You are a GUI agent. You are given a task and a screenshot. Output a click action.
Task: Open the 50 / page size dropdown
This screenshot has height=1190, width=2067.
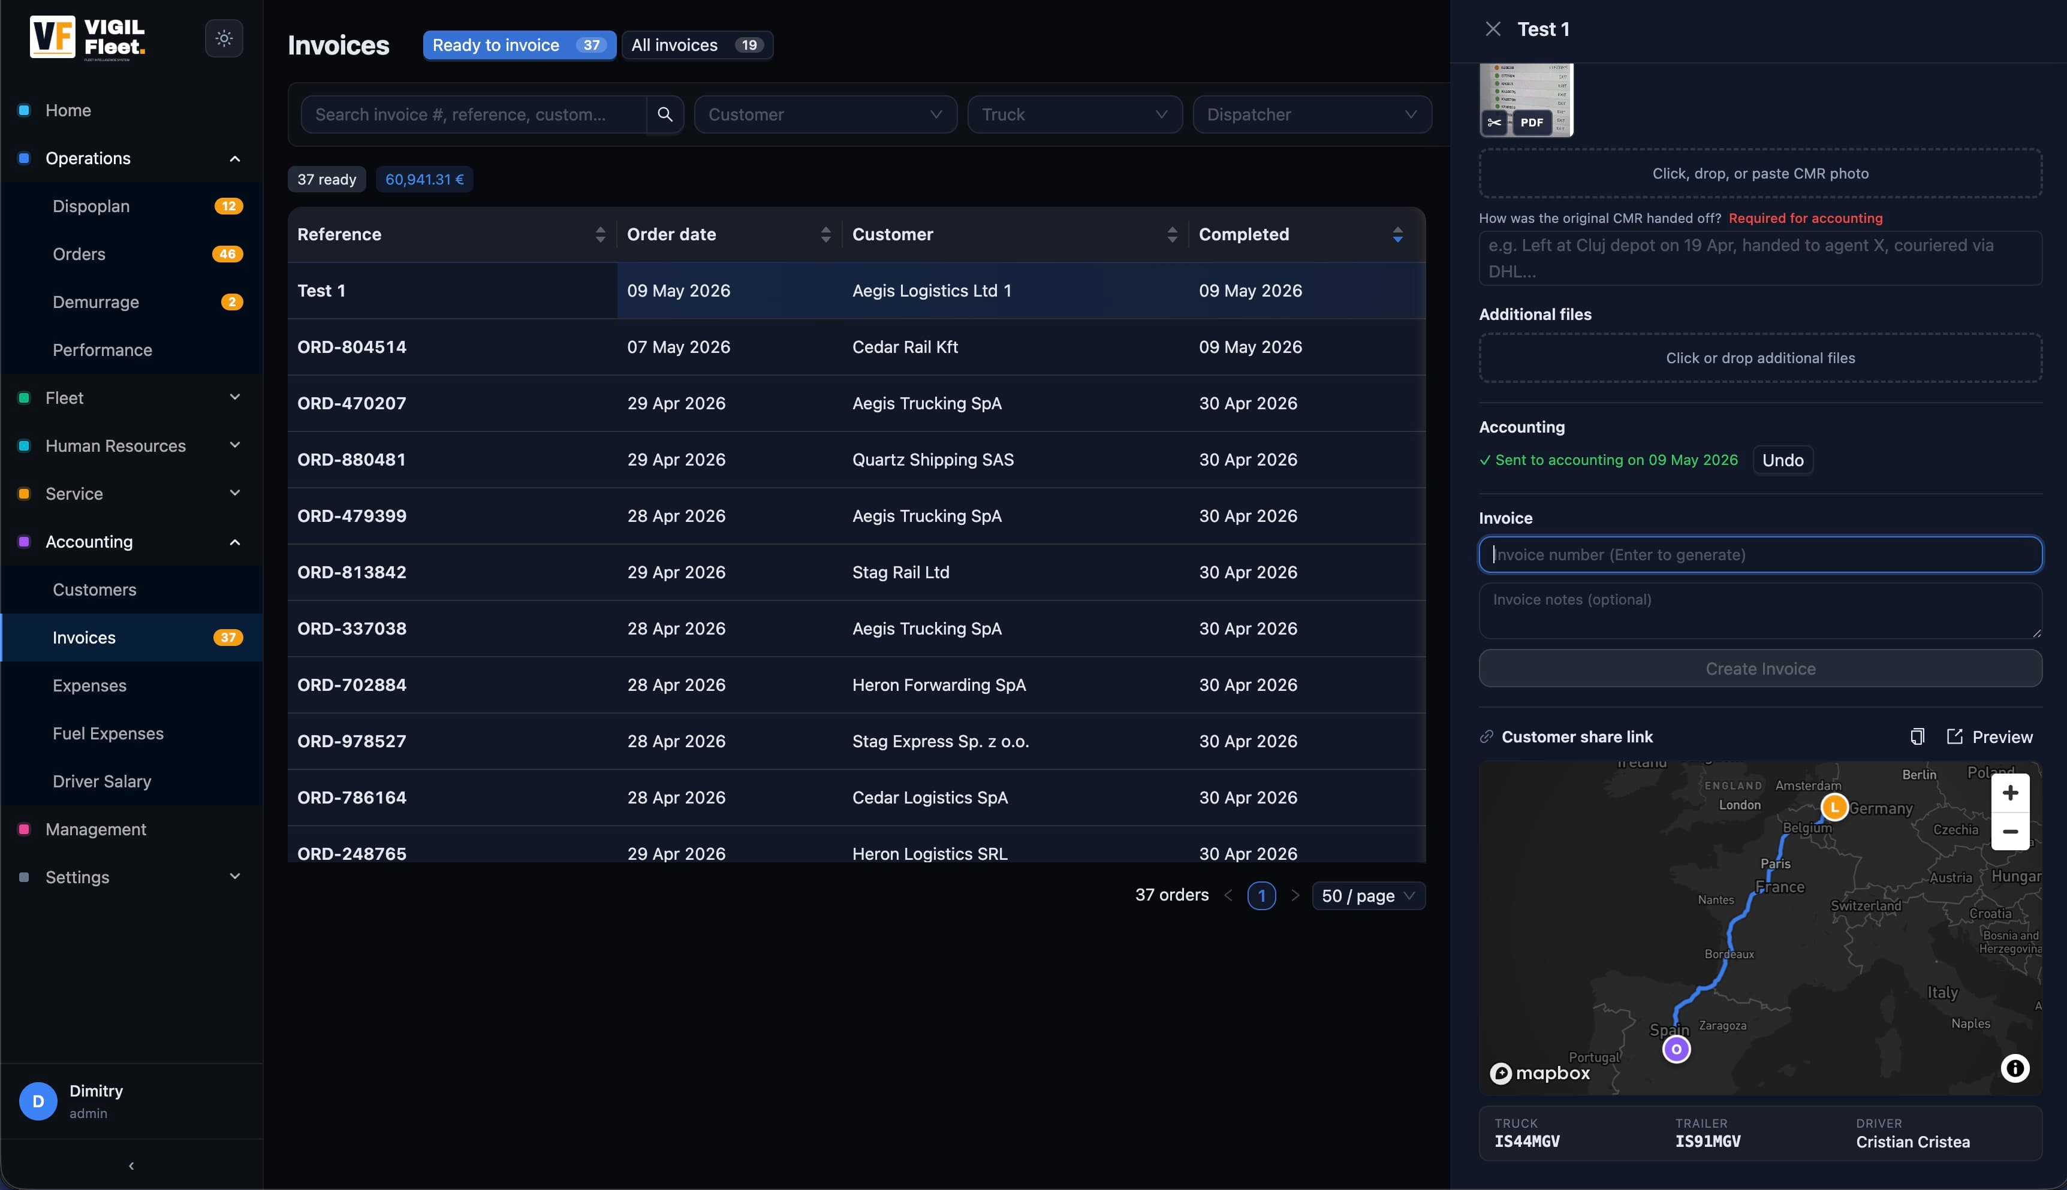1369,896
